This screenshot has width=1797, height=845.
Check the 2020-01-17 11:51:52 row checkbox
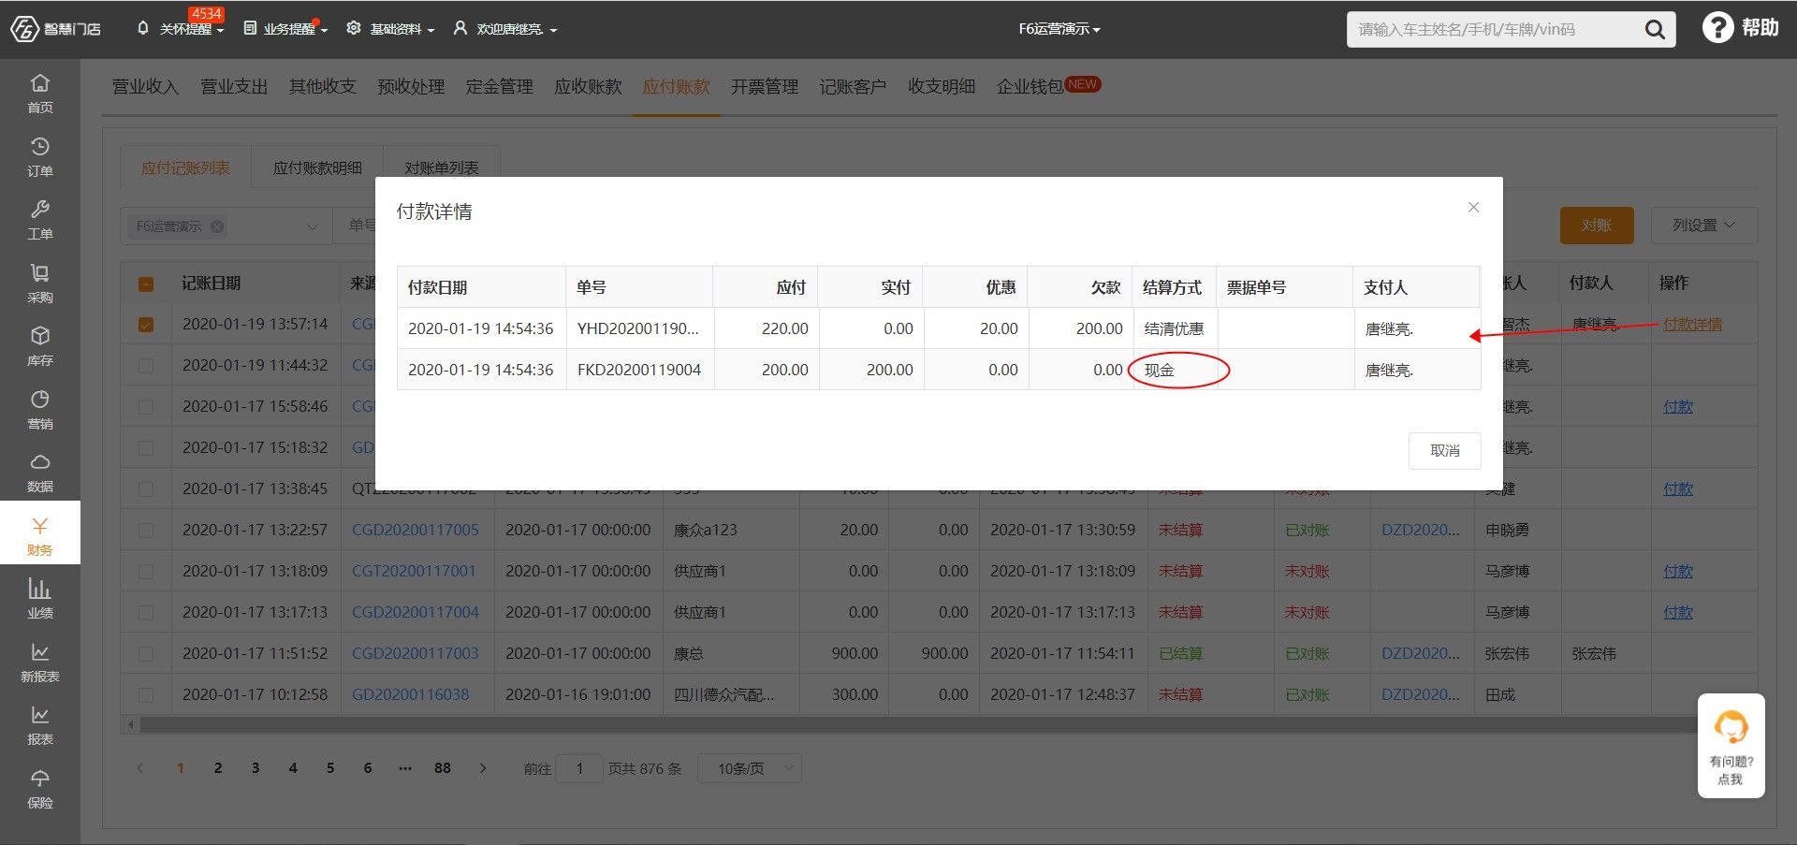tap(146, 654)
